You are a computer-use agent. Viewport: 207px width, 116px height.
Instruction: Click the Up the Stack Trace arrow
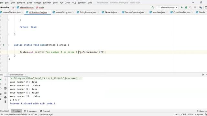pos(5,80)
